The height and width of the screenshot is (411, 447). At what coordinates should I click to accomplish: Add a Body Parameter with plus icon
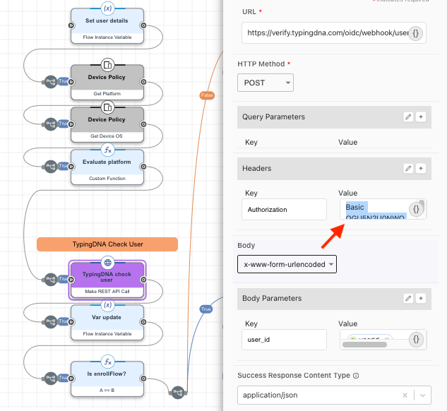point(421,299)
